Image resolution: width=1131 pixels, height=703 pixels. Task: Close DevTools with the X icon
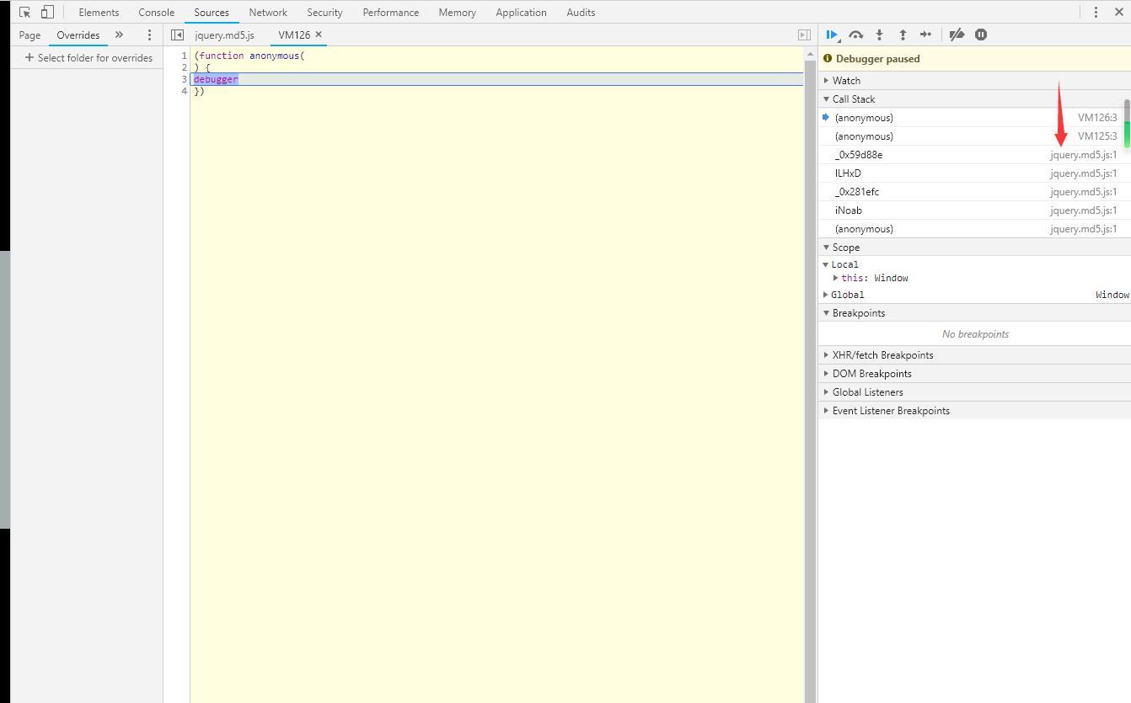coord(1119,13)
